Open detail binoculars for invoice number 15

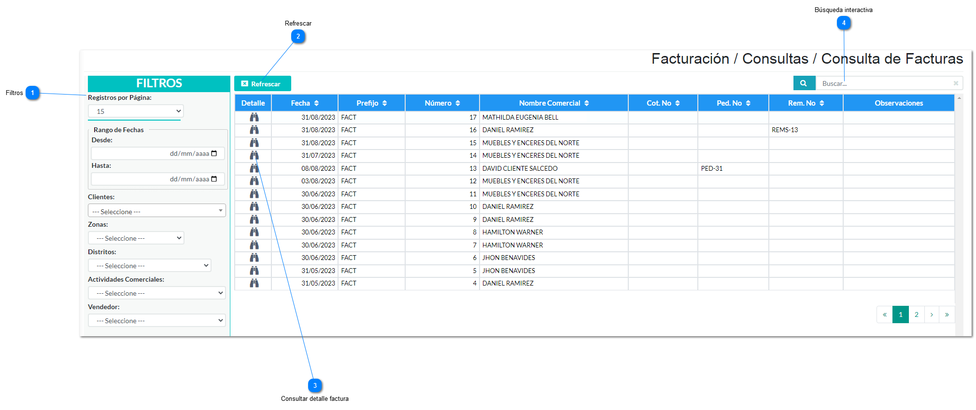254,143
